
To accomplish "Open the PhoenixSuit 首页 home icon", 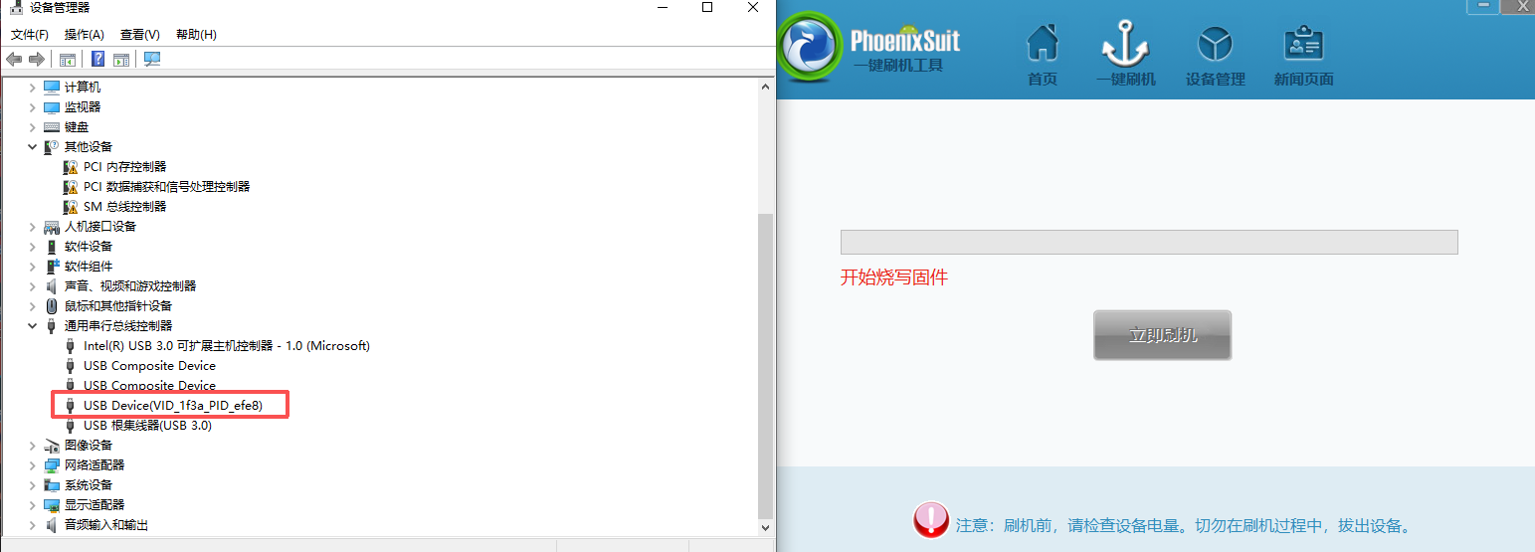I will [1042, 55].
